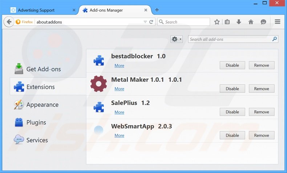Disable the Metal Maker extension

point(232,88)
